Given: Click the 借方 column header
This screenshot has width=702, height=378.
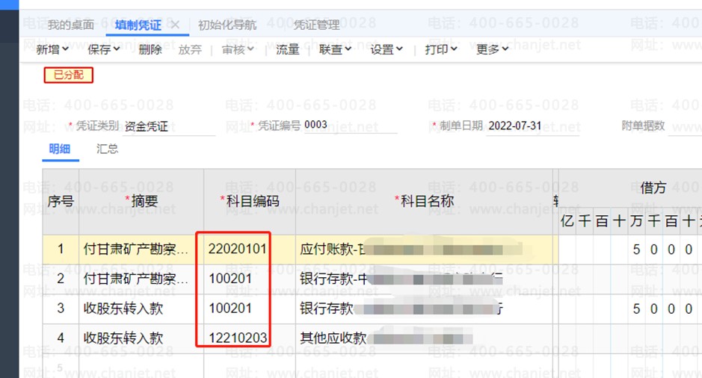Looking at the screenshot, I should 653,188.
